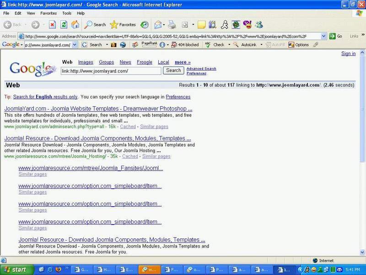Click inside the Google search query field
The width and height of the screenshot is (366, 275).
click(111, 71)
